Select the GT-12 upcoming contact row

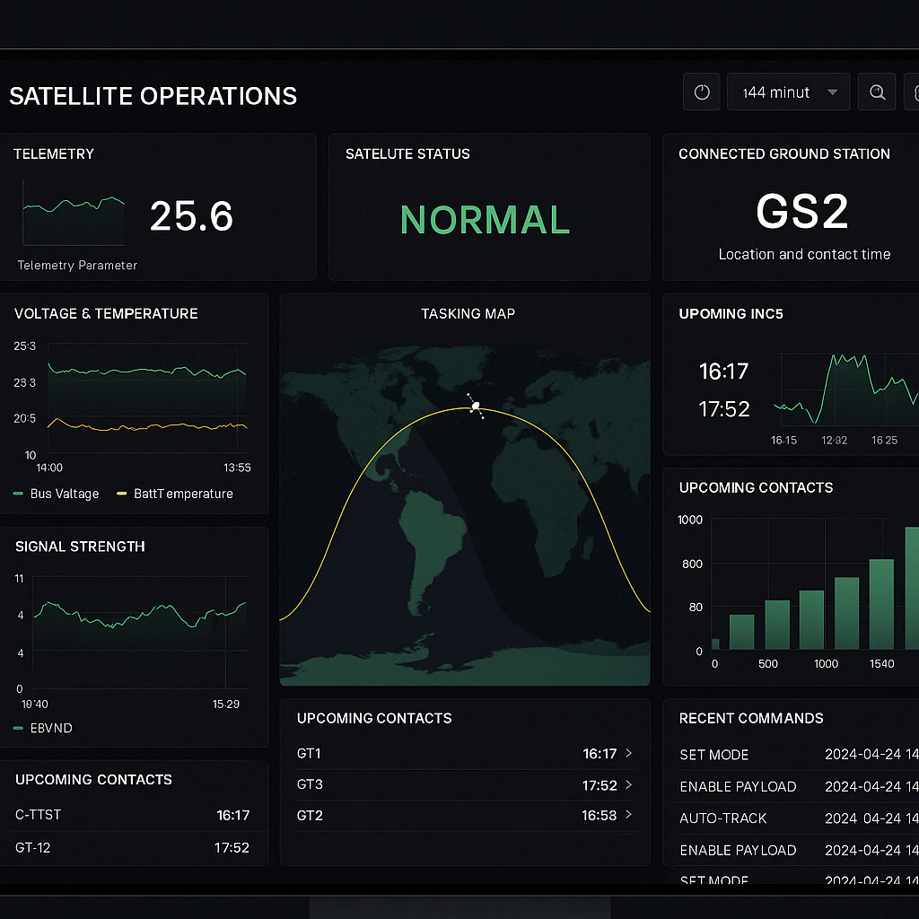[133, 847]
